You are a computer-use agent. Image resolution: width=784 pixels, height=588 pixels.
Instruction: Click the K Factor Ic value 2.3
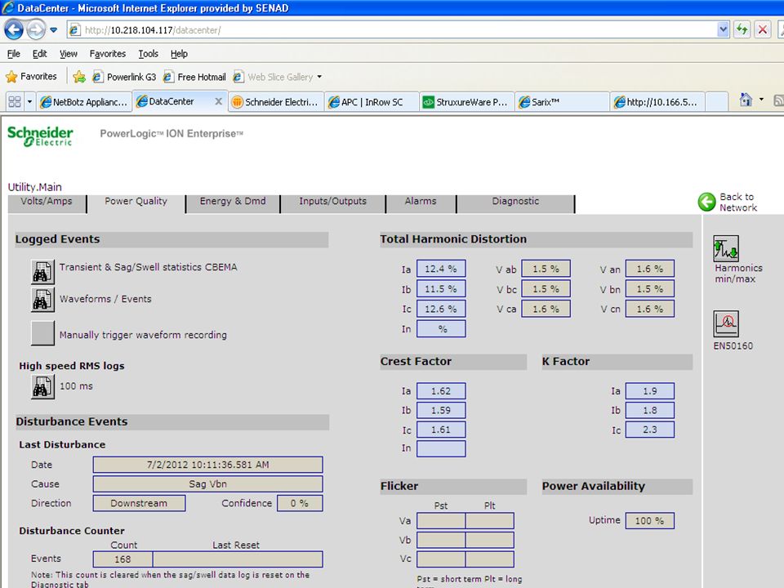pos(650,430)
